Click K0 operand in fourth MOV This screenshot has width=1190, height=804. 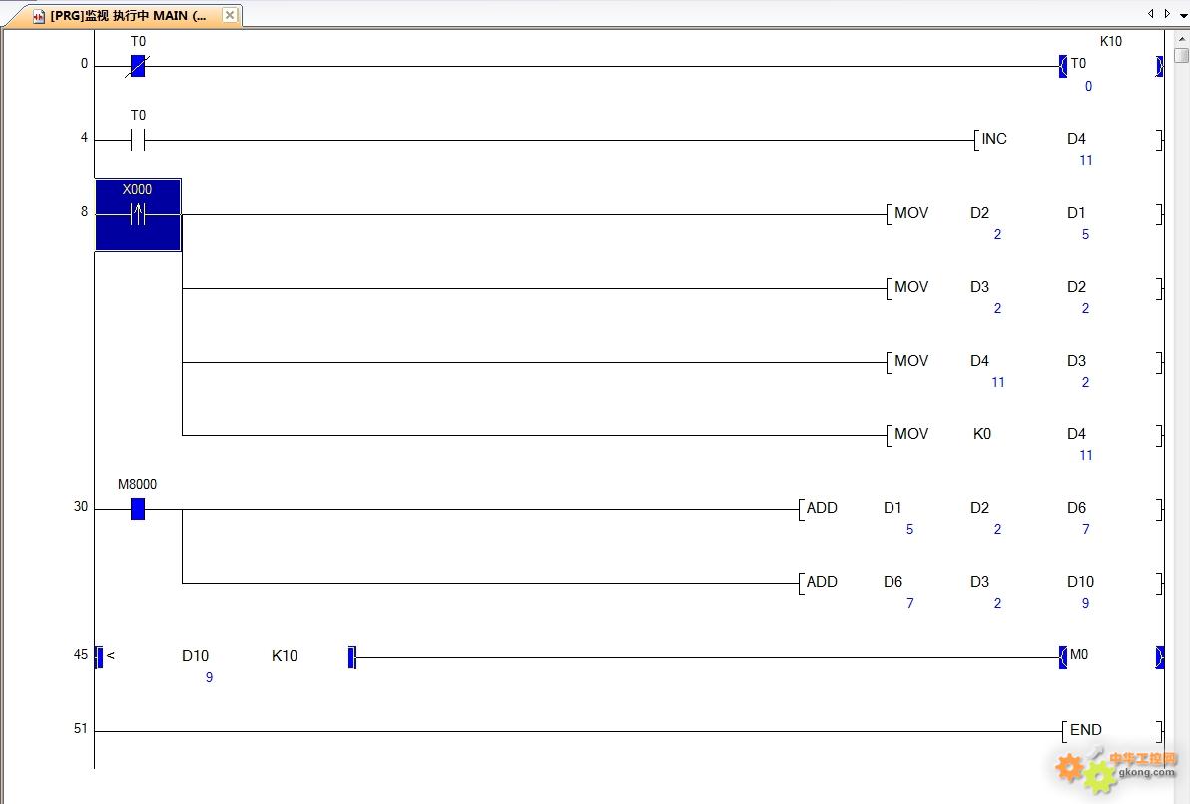981,434
